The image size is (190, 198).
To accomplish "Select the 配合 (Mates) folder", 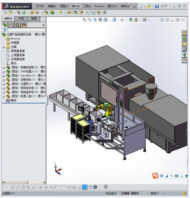I will [x=13, y=101].
